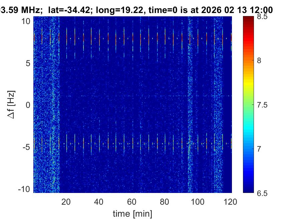Click the y-axis tick label 0

click(29, 105)
